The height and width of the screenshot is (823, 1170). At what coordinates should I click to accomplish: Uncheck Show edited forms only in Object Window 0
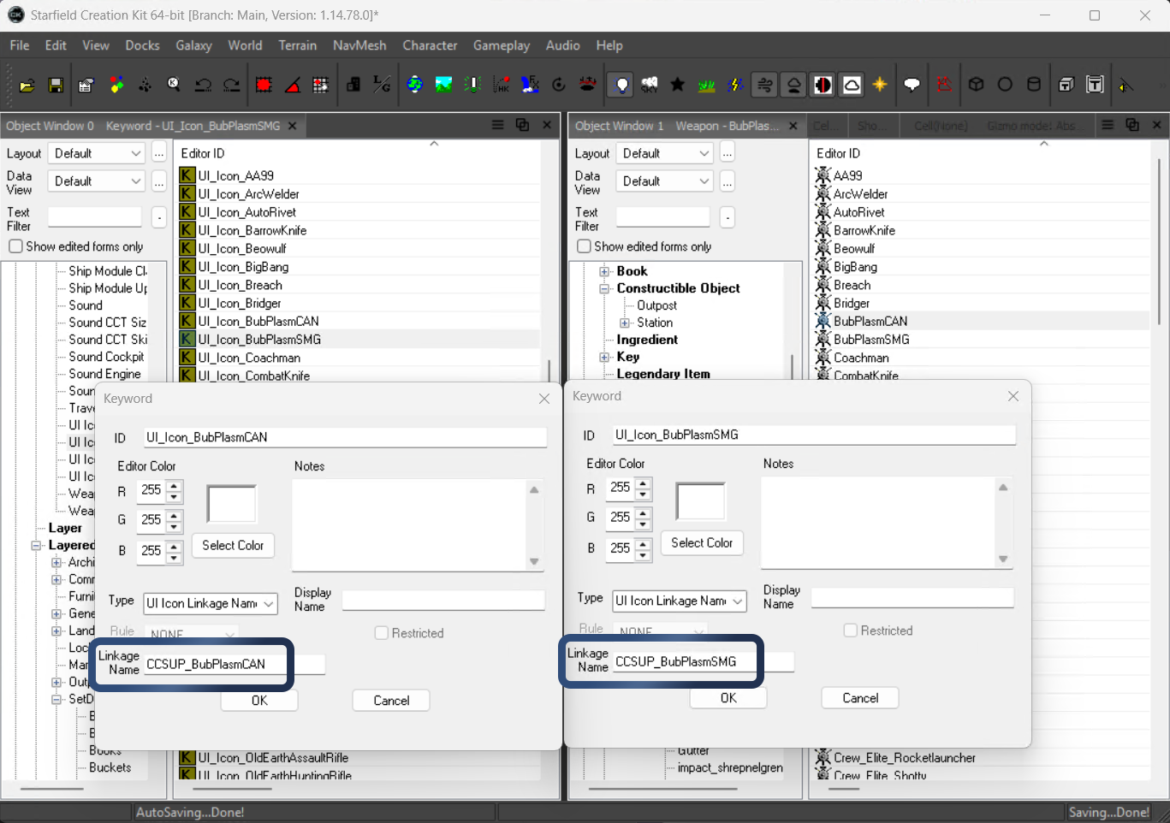[x=15, y=246]
